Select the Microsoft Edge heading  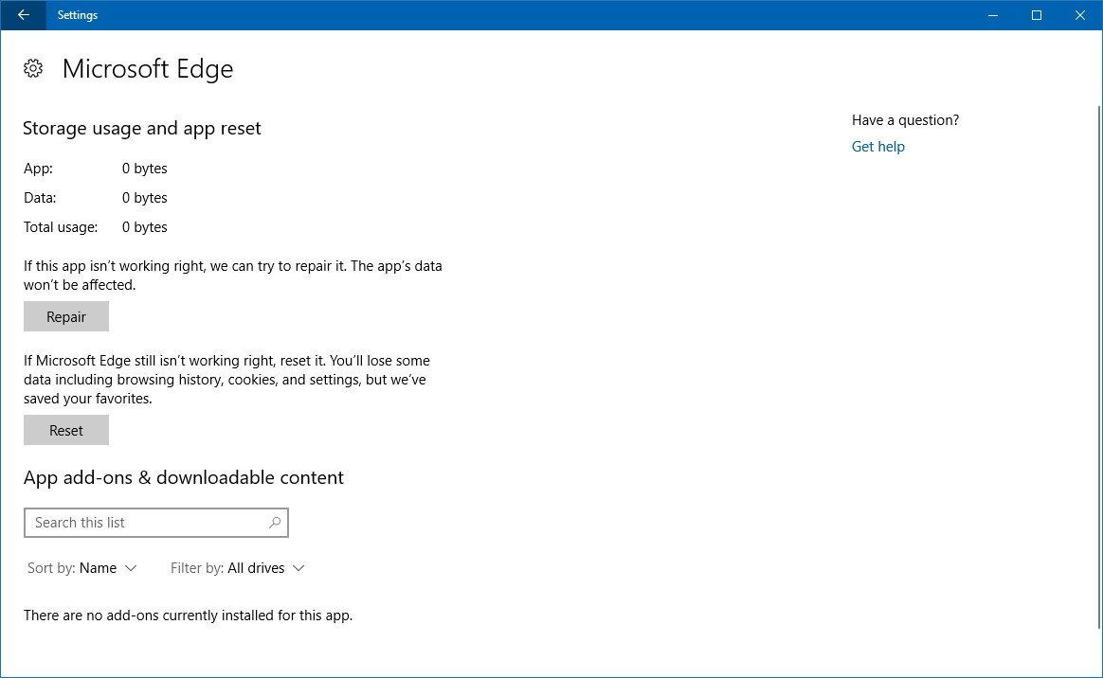pyautogui.click(x=147, y=68)
